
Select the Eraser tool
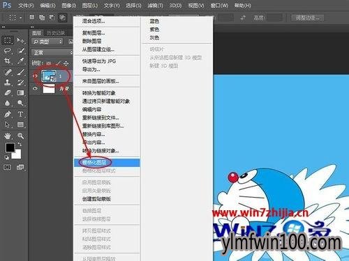tap(8, 93)
